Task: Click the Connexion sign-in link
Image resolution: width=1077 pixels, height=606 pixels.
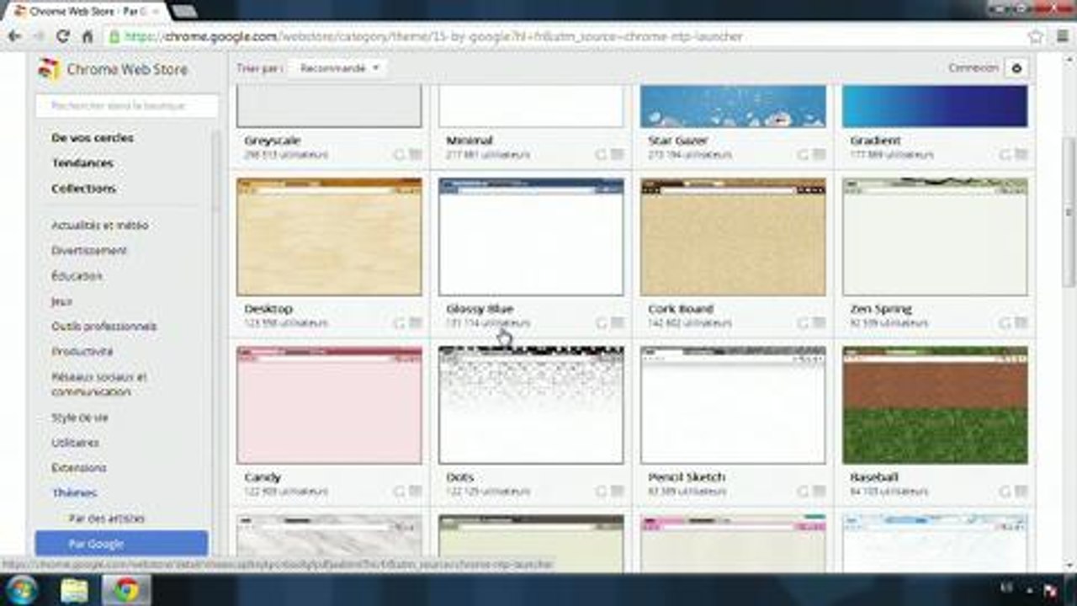Action: point(974,68)
